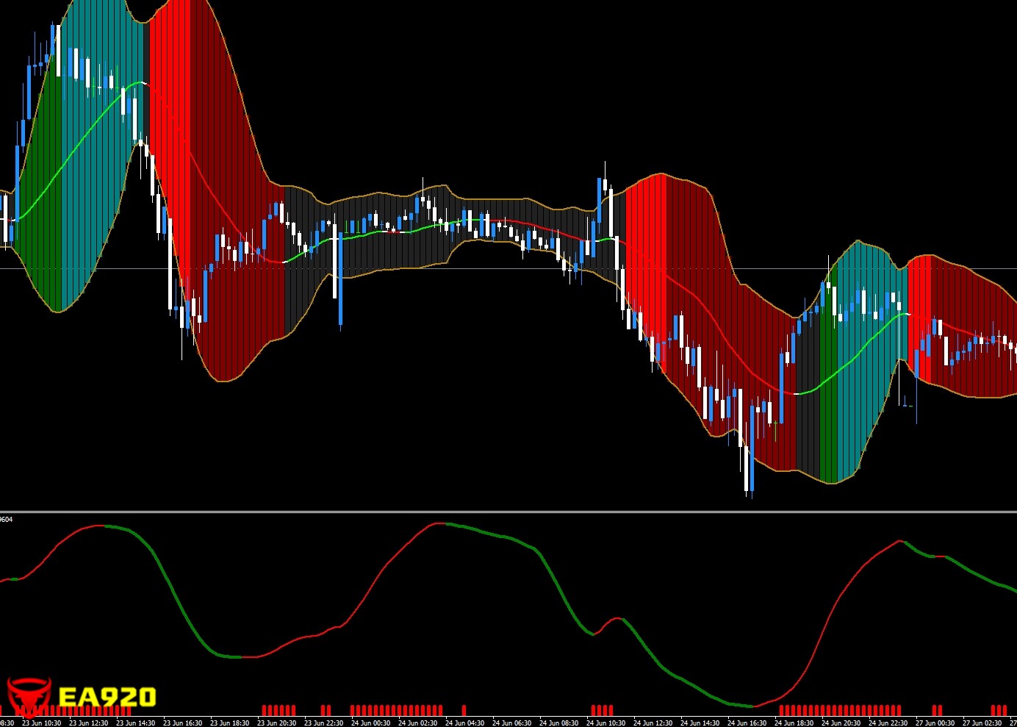
Task: Click the yellow EA920 watermark text
Action: tap(107, 697)
